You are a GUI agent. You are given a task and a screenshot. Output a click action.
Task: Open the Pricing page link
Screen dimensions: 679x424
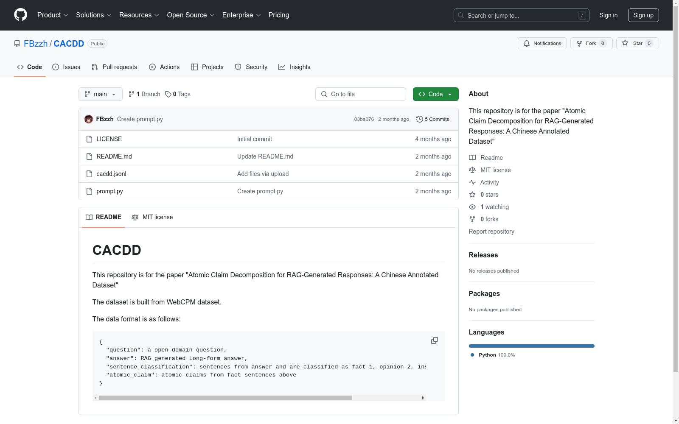pos(279,15)
